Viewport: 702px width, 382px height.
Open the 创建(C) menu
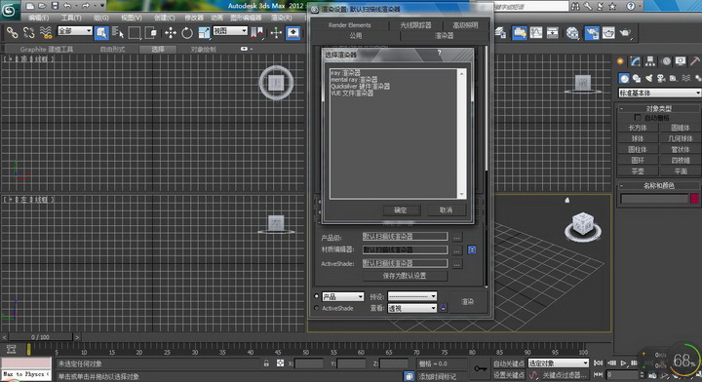coord(165,18)
